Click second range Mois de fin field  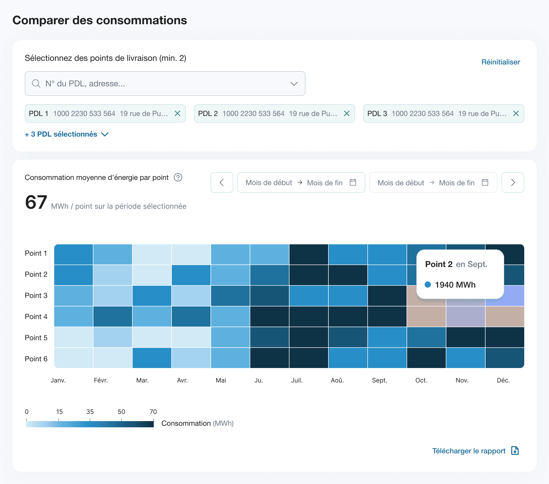pyautogui.click(x=457, y=183)
